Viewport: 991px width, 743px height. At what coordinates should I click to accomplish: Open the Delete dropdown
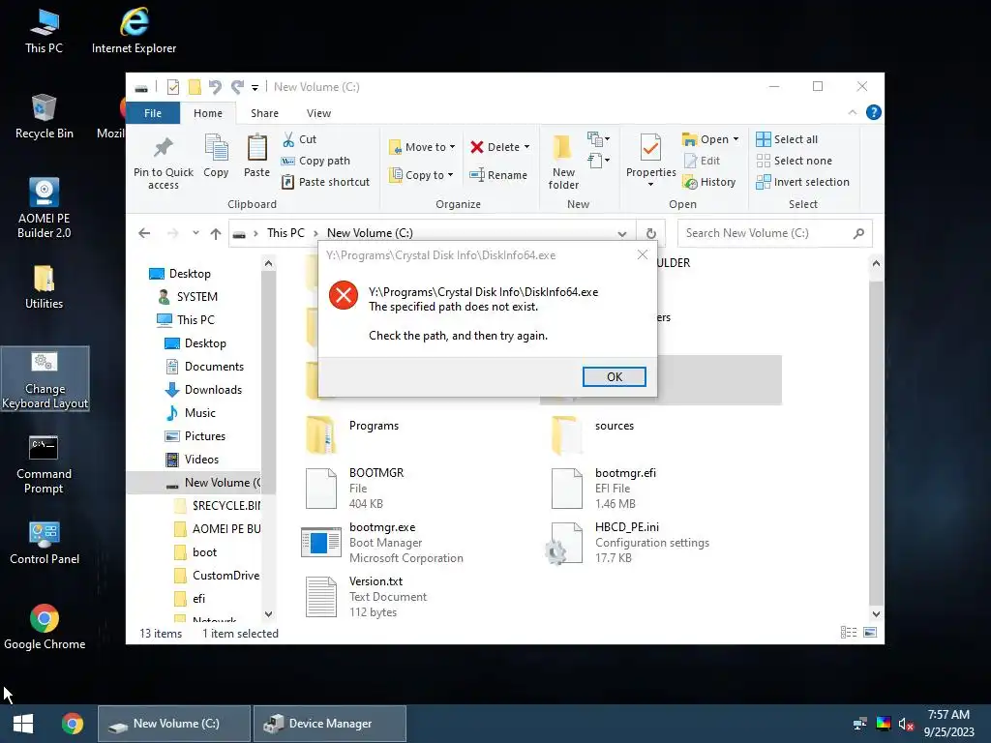(500, 147)
